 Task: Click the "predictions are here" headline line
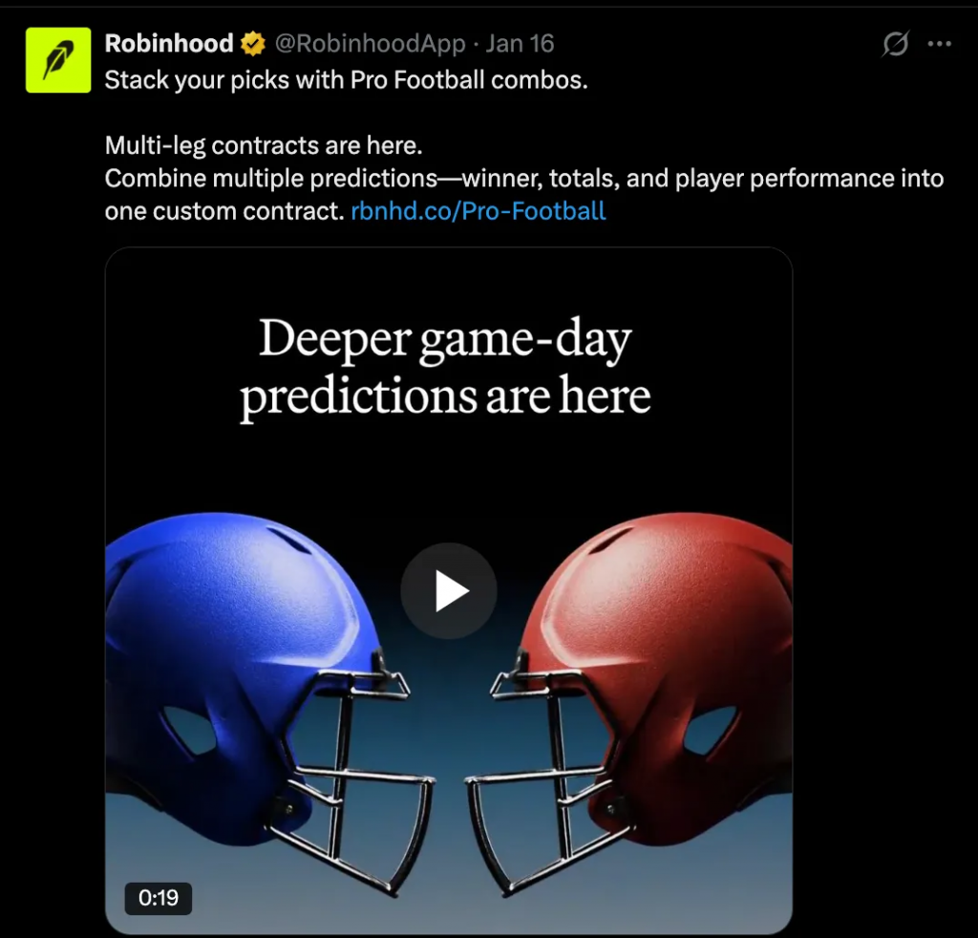[445, 395]
